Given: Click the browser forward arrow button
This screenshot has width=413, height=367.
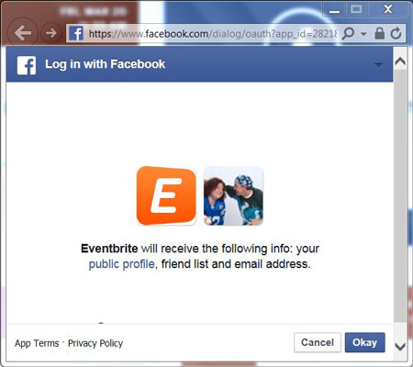Looking at the screenshot, I should point(50,33).
